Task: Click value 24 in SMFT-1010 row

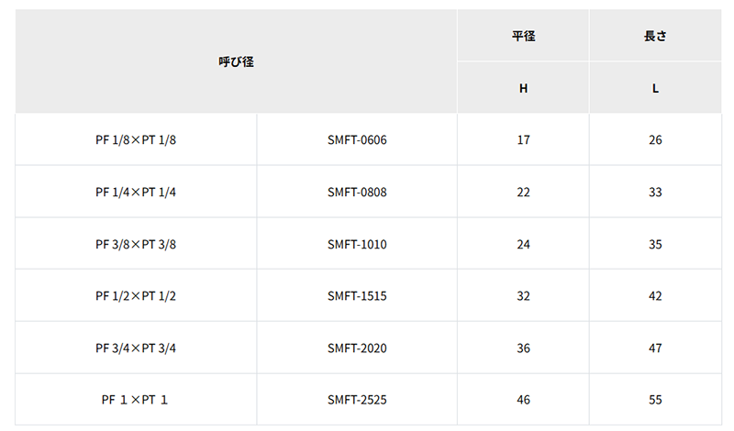Action: (523, 244)
